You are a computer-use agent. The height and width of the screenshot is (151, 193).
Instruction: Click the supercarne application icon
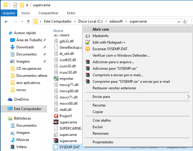click(x=56, y=122)
